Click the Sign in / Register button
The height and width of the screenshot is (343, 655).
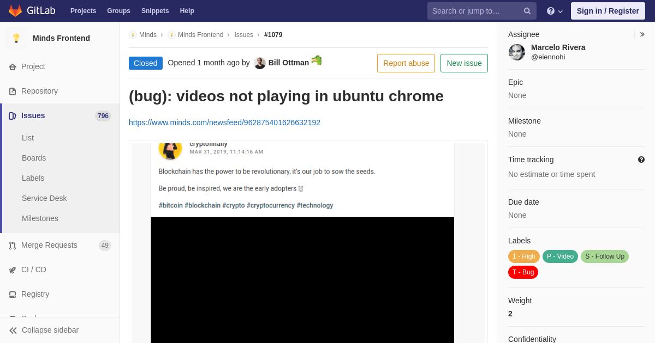608,11
